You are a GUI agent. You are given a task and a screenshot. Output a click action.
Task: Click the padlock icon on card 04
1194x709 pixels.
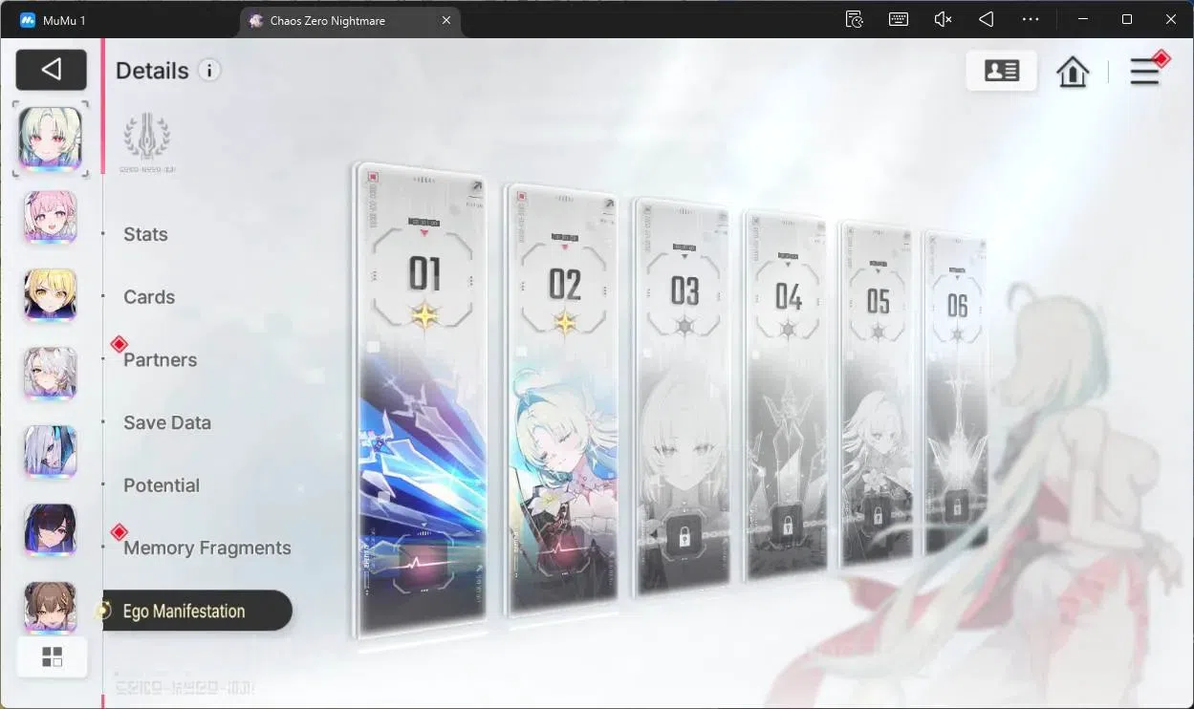click(788, 525)
